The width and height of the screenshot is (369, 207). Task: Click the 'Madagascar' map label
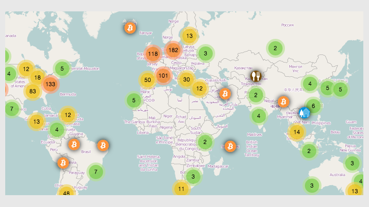point(218,166)
